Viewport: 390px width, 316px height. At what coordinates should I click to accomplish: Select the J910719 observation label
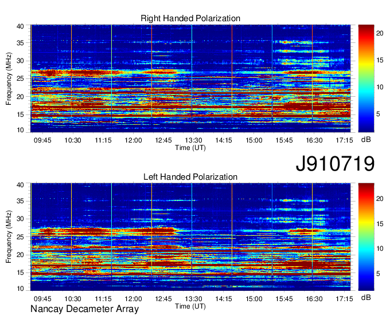pyautogui.click(x=335, y=163)
